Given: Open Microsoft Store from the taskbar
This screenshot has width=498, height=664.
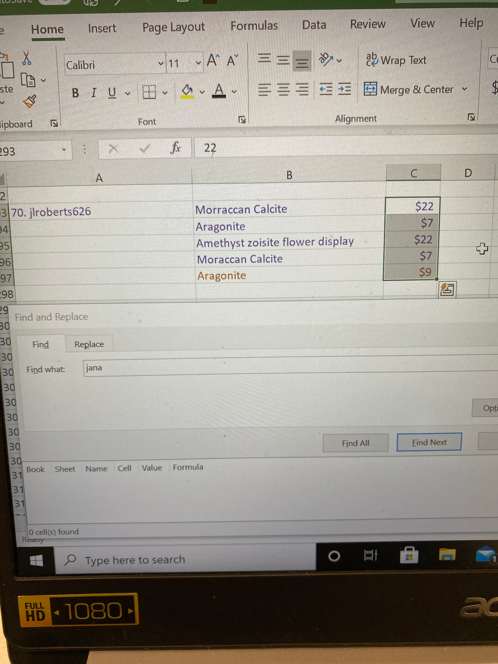Looking at the screenshot, I should tap(409, 555).
